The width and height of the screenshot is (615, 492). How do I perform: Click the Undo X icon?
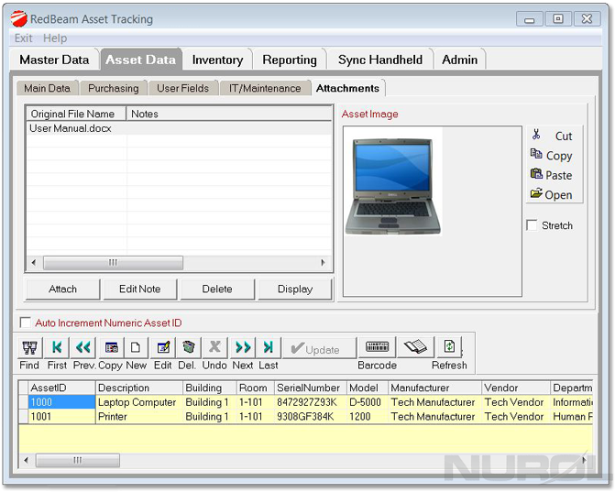214,347
